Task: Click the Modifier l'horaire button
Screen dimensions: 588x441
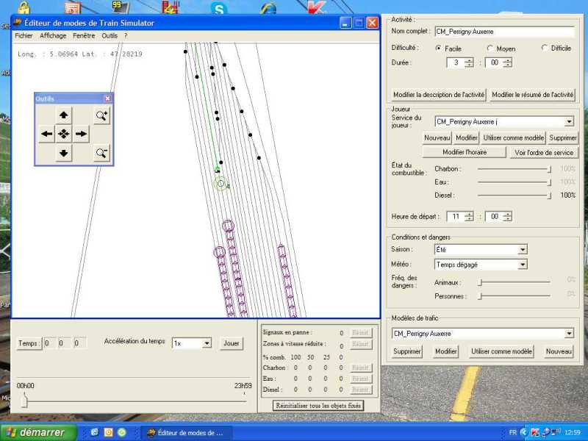Action: point(465,152)
